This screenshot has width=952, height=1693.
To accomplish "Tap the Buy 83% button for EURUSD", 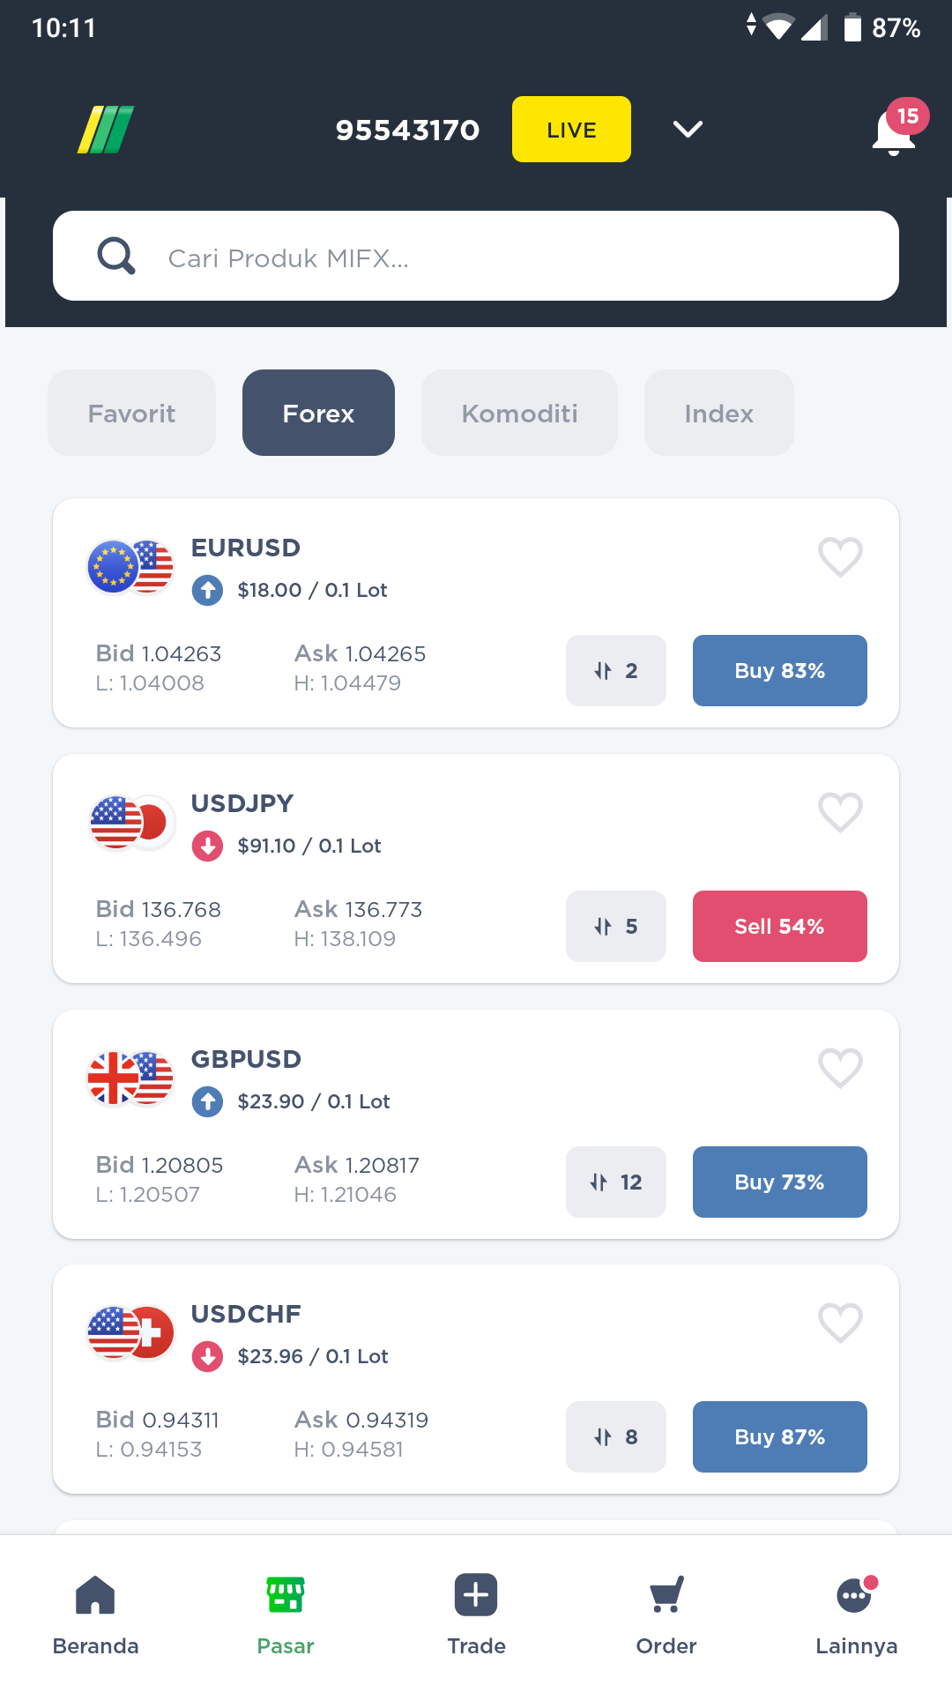I will 780,670.
